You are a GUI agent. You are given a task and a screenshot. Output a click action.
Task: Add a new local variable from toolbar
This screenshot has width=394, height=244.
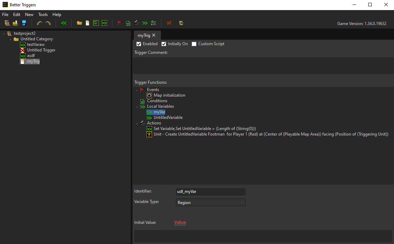point(145,23)
